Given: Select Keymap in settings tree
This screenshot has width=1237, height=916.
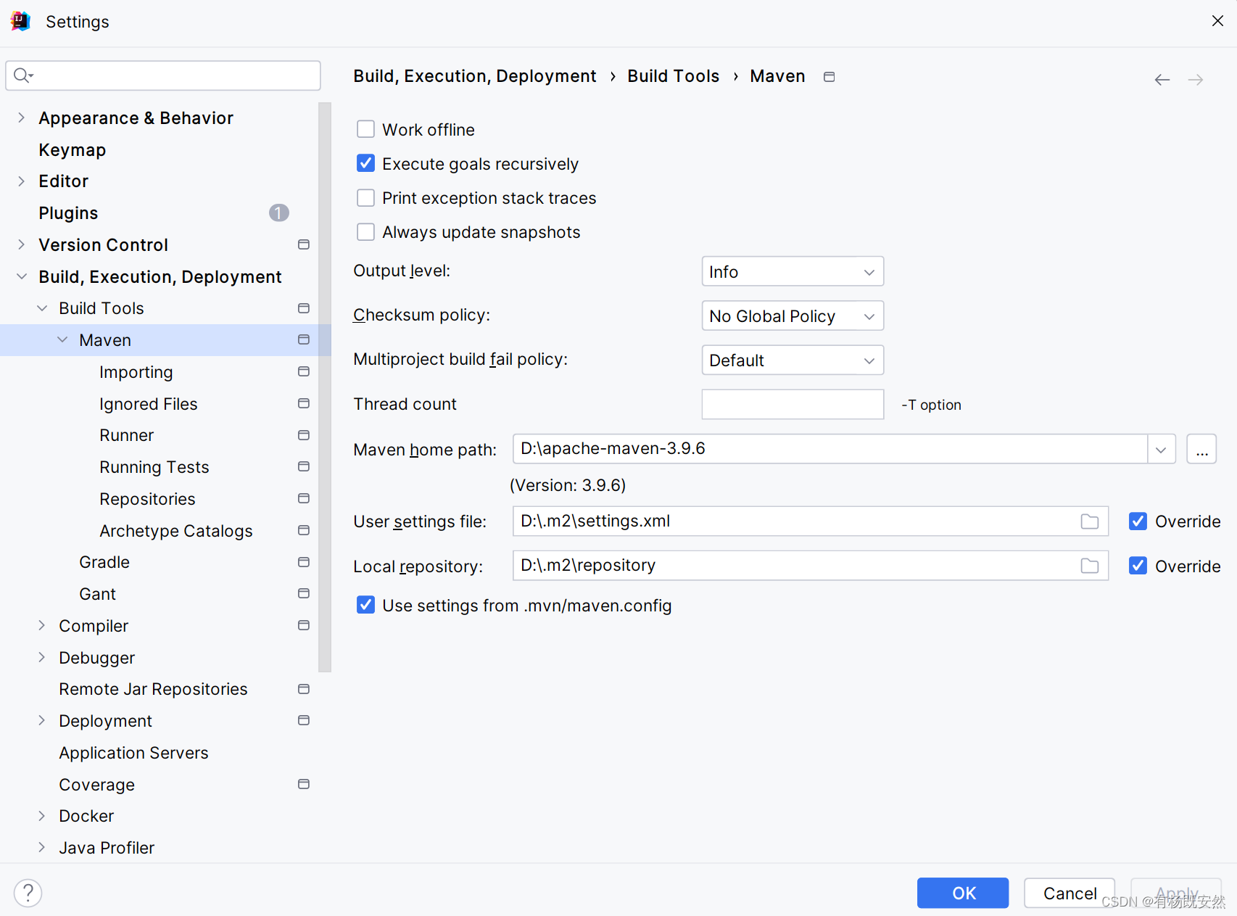Looking at the screenshot, I should (x=73, y=149).
